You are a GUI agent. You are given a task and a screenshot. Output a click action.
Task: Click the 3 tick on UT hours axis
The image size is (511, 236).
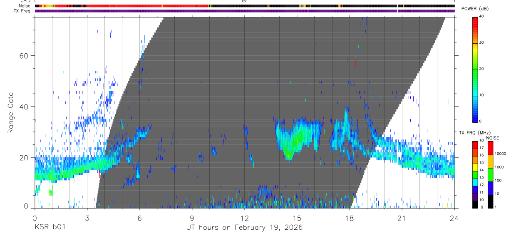pos(87,218)
